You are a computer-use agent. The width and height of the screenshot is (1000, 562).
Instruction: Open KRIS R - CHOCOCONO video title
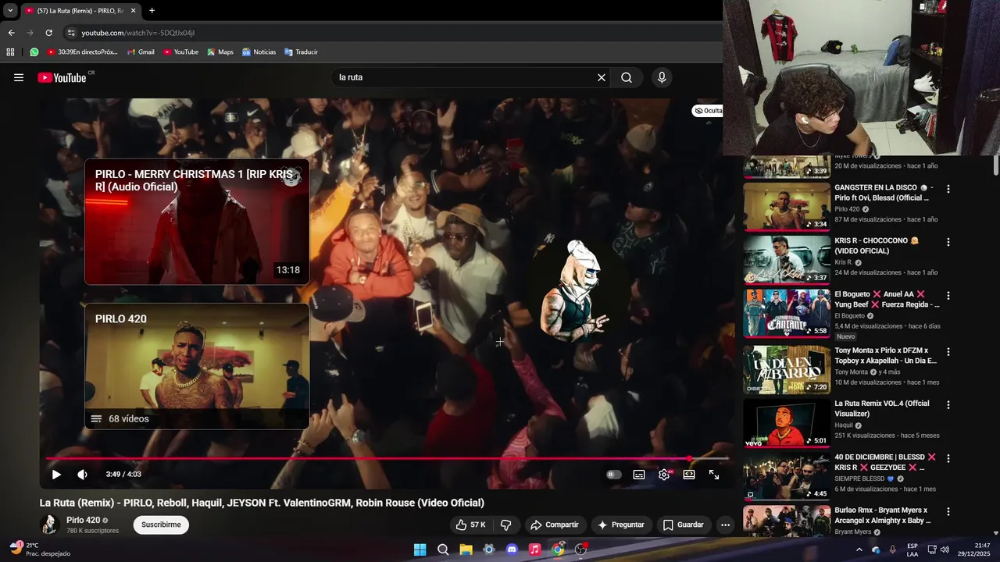pyautogui.click(x=877, y=246)
